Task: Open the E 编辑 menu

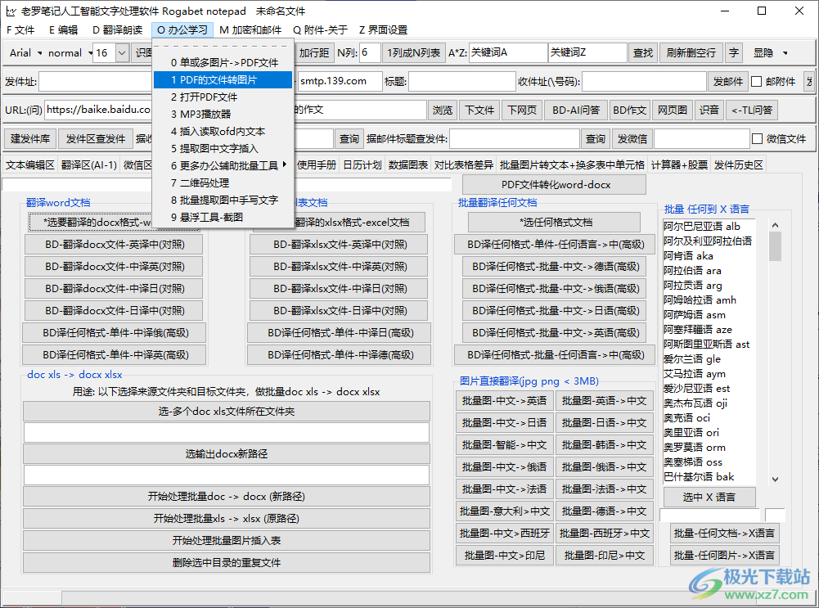Action: pos(63,29)
